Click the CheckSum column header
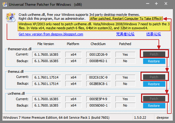This screenshot has height=123, width=175. [98, 44]
